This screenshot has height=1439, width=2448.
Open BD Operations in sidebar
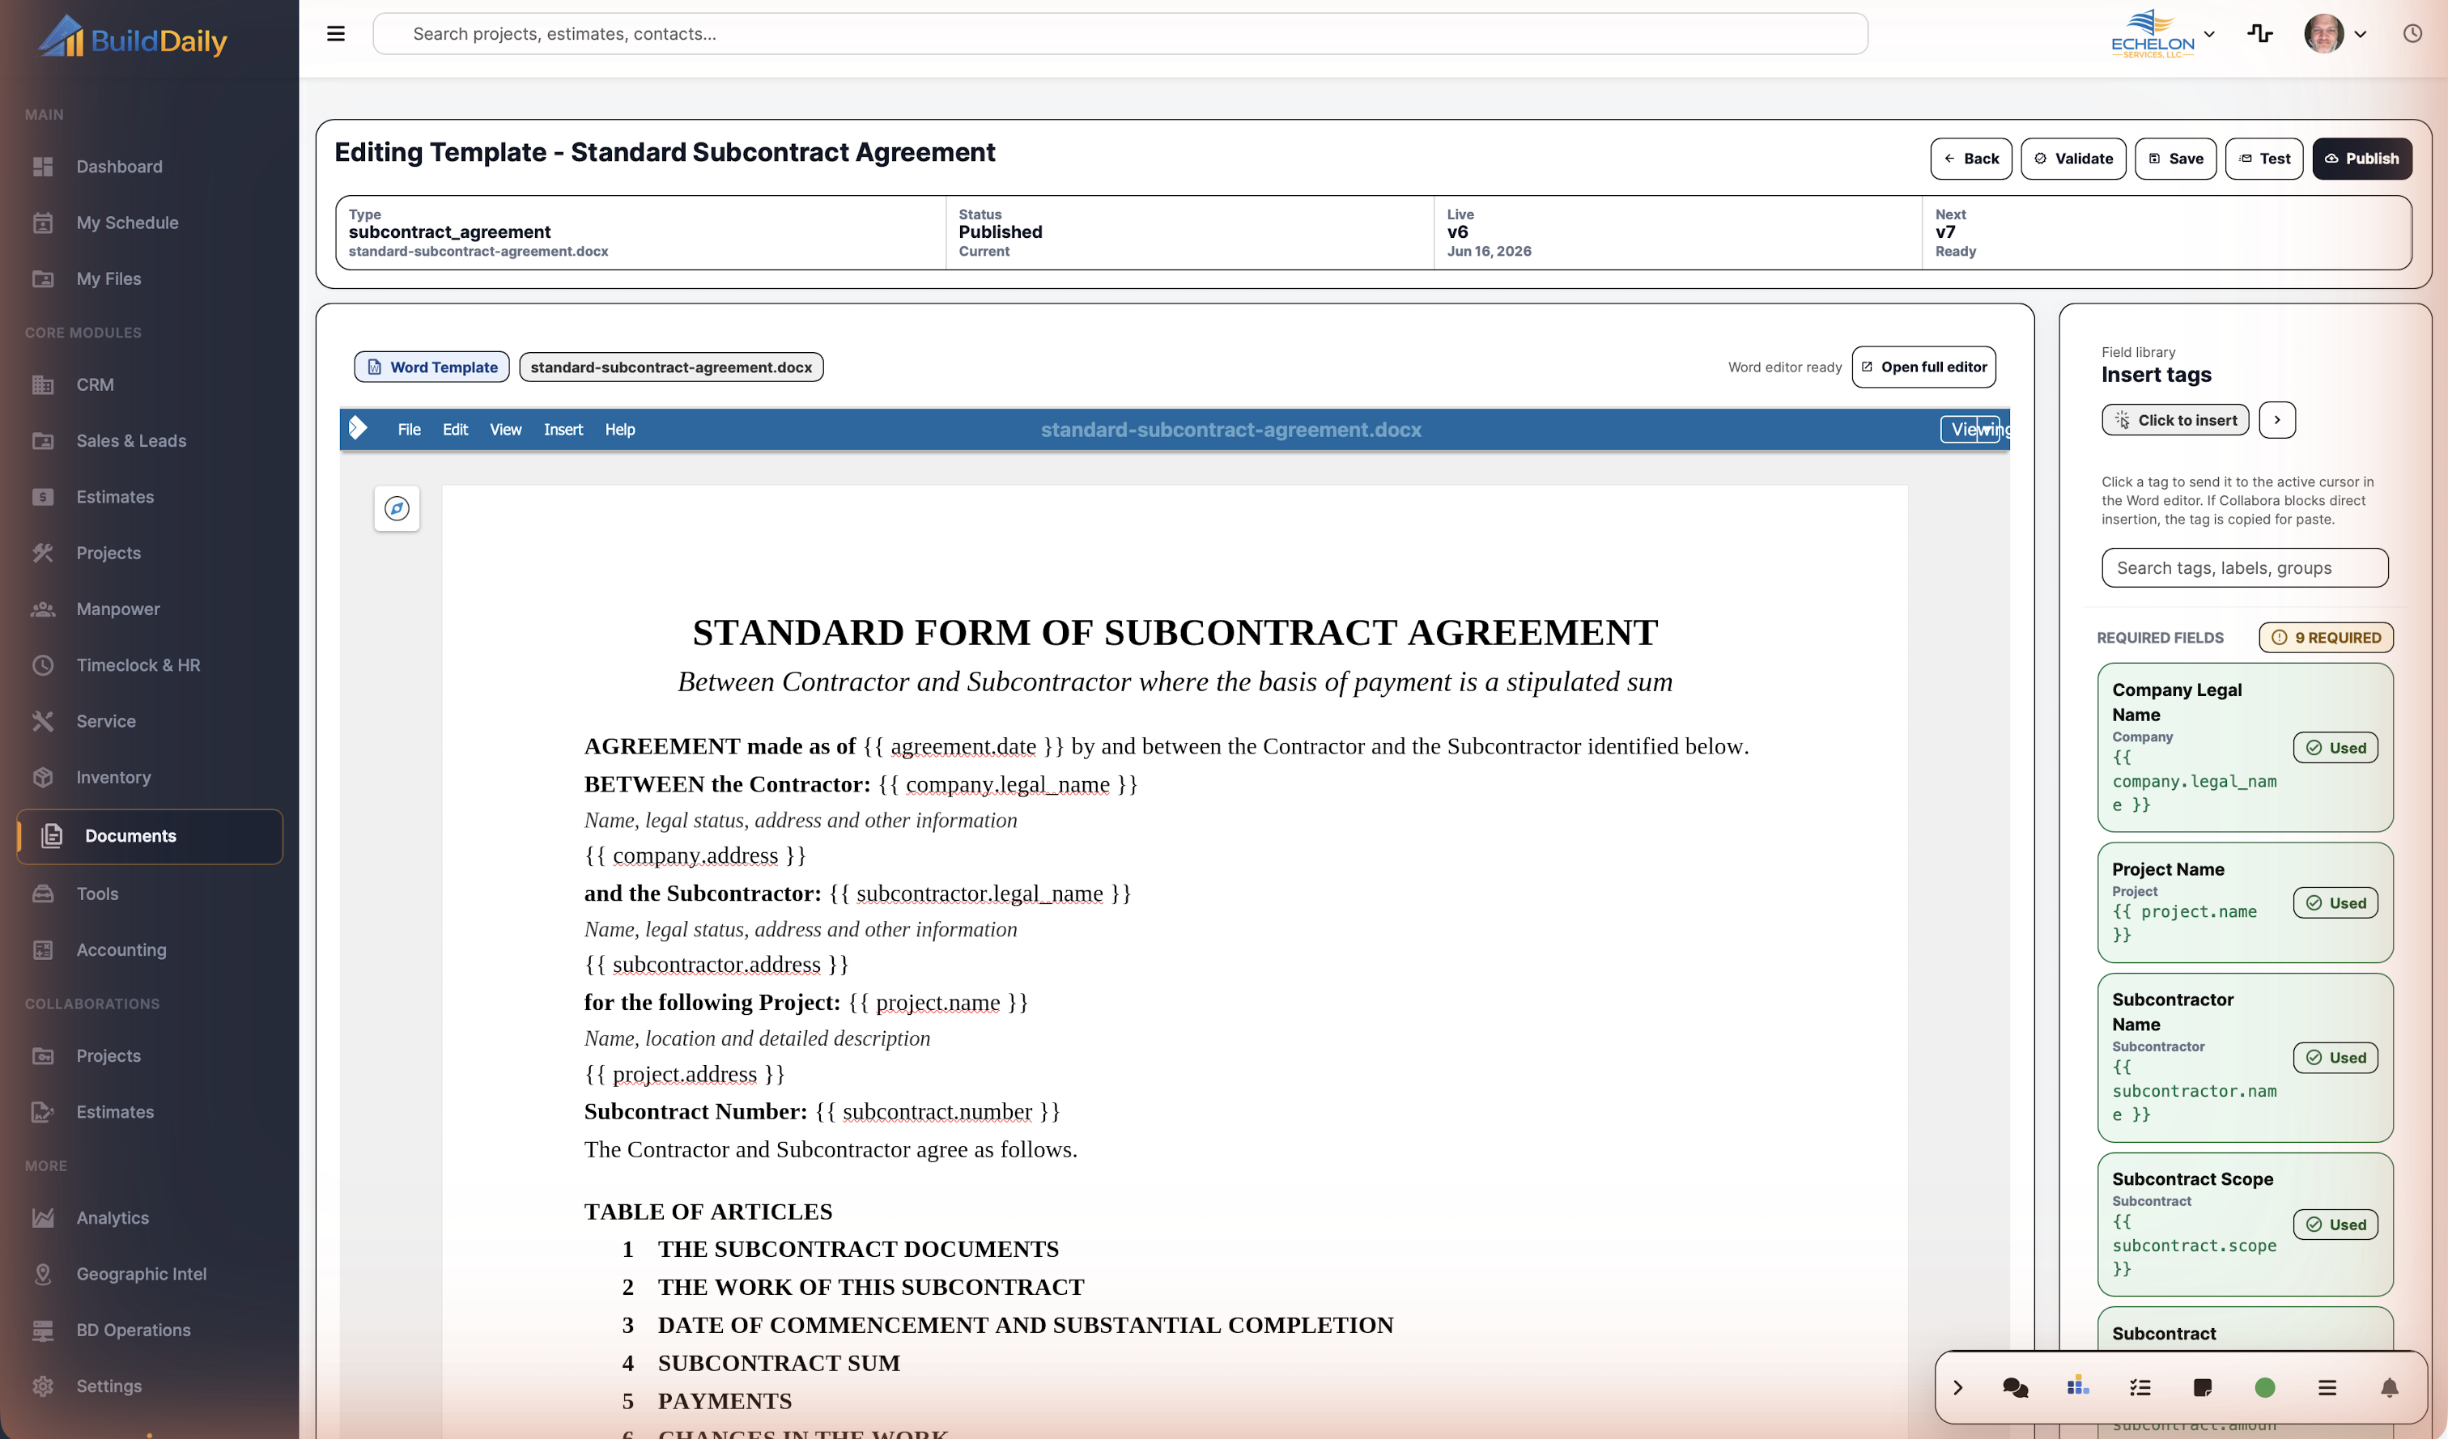point(150,1331)
